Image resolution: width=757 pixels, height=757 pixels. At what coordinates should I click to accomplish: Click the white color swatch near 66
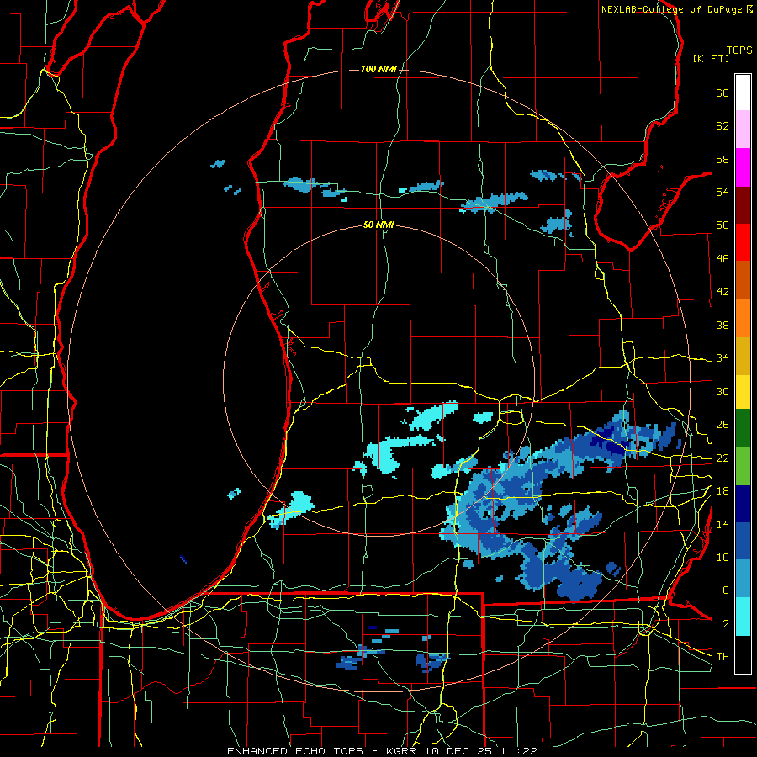point(743,93)
